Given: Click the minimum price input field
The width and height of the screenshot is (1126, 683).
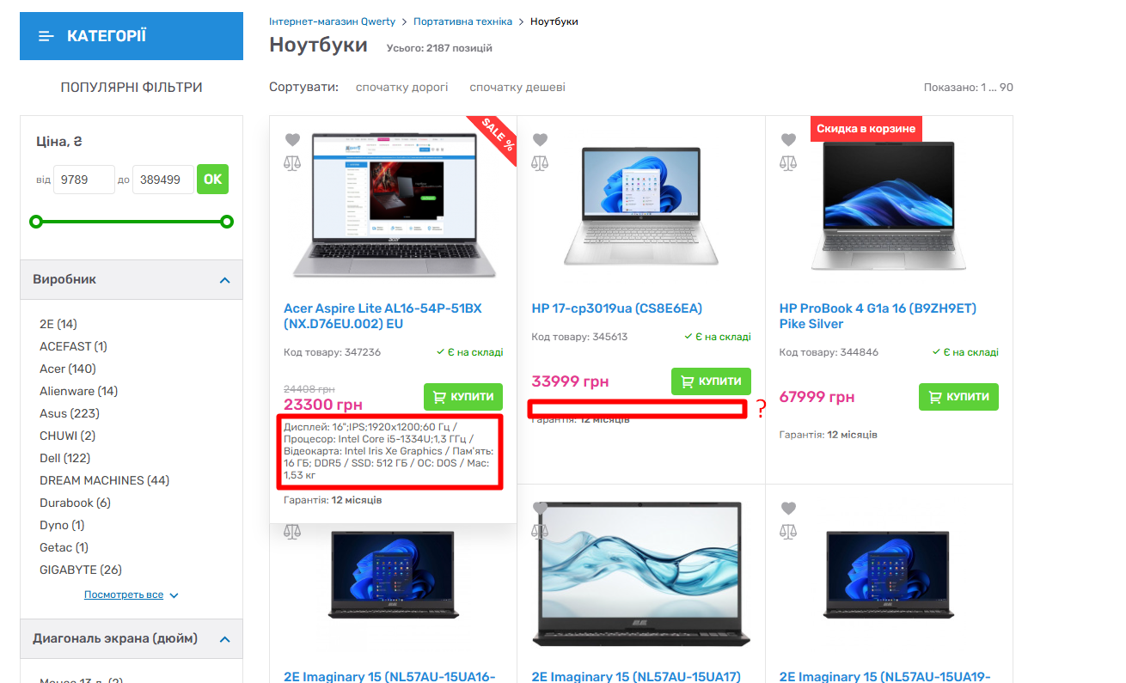Looking at the screenshot, I should click(x=83, y=180).
